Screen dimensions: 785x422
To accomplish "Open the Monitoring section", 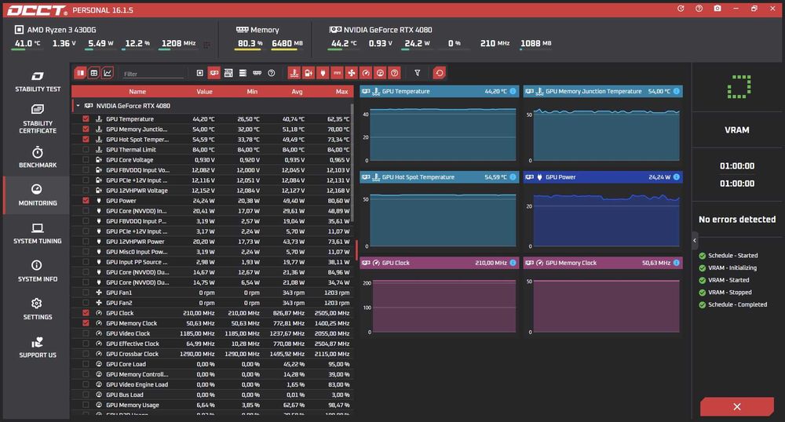I will pyautogui.click(x=38, y=195).
